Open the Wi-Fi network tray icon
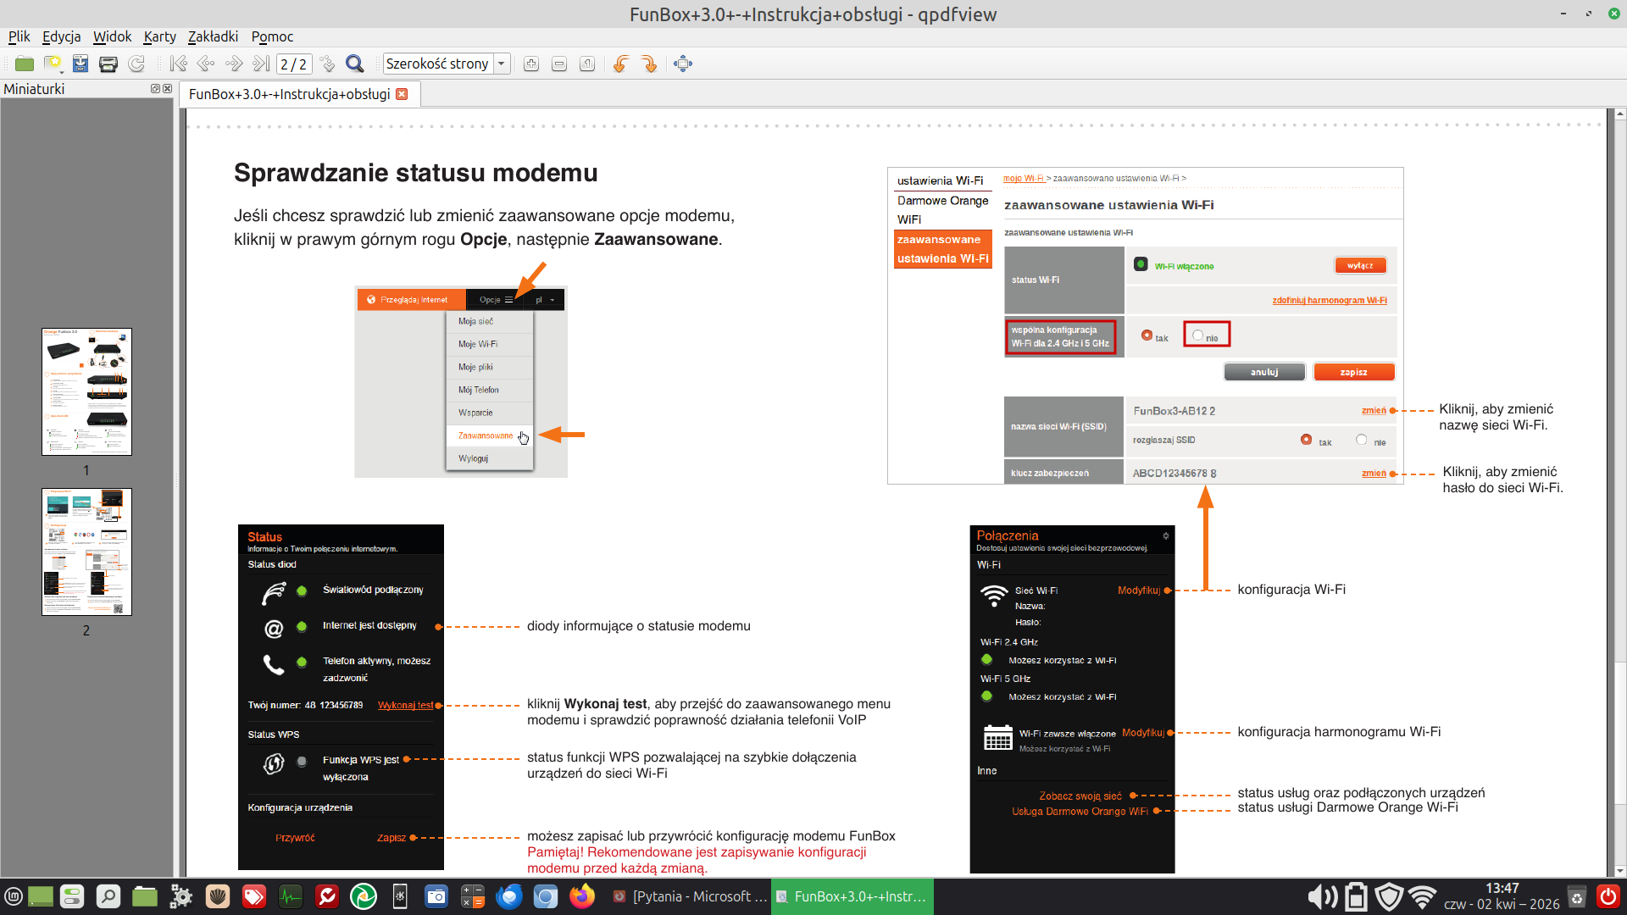The image size is (1627, 915). click(x=1422, y=896)
